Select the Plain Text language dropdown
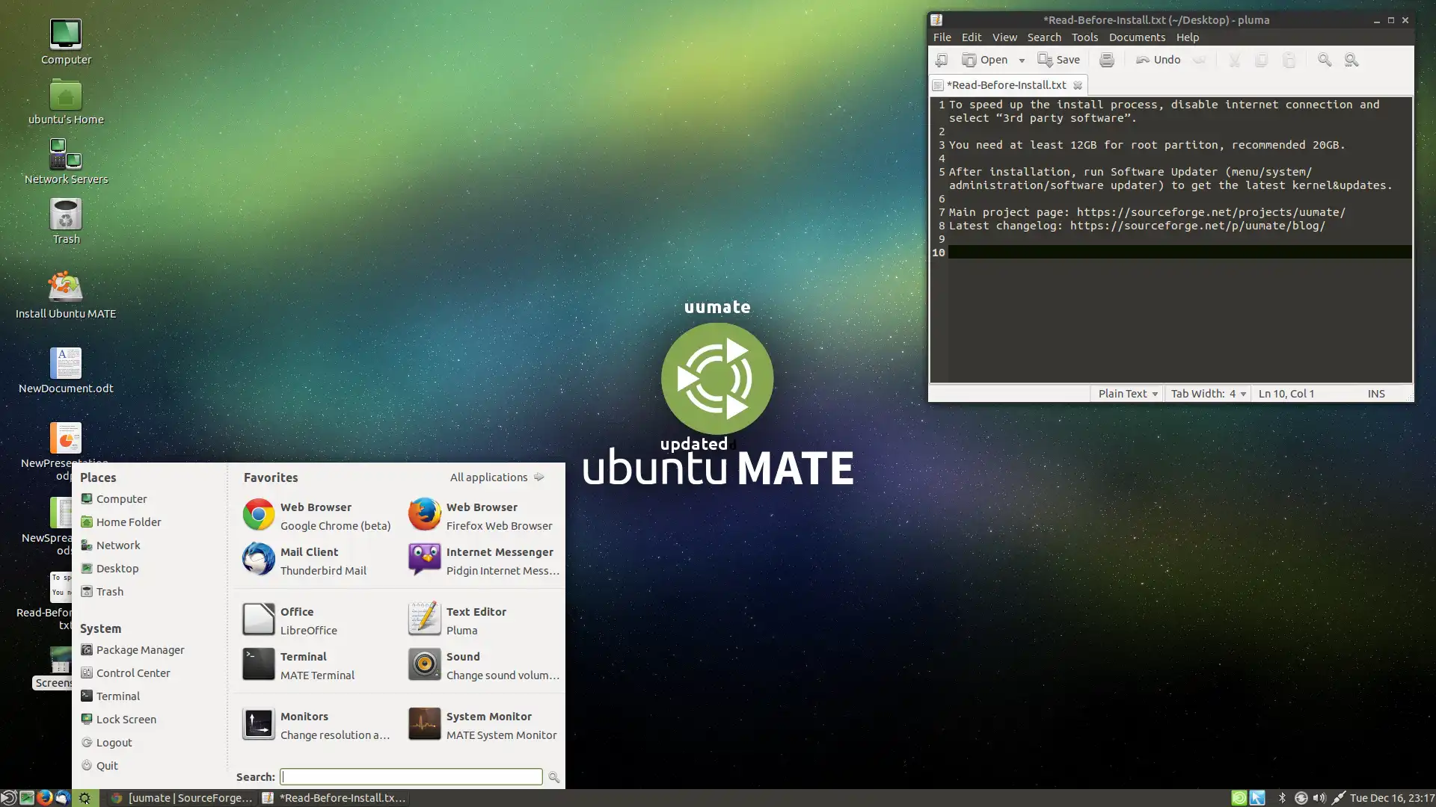Screen dimensions: 1436x807 tap(1126, 393)
